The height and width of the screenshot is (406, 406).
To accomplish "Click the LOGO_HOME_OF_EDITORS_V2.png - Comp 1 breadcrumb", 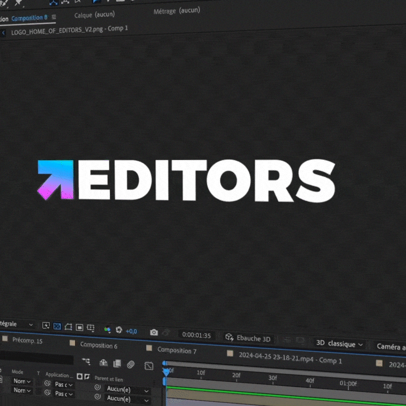I will (70, 30).
